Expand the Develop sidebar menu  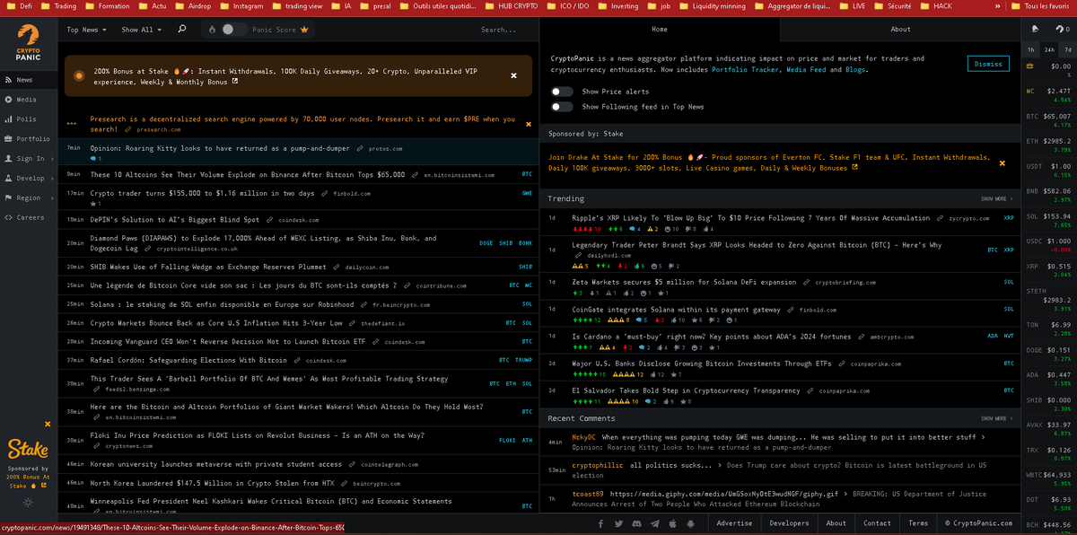28,179
